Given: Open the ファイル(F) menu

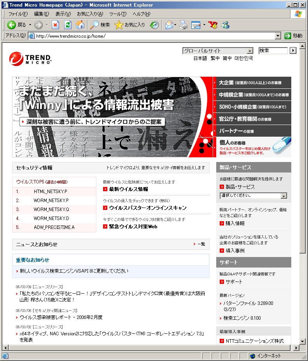Looking at the screenshot, I should click(x=18, y=14).
